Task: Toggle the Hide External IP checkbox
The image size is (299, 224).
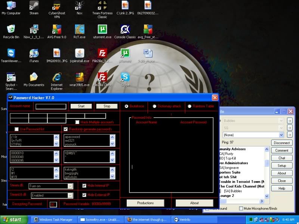Action: tap(84, 195)
